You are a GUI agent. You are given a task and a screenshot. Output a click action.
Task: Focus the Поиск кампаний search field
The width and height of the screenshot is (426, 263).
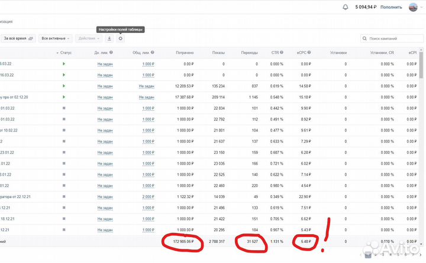(392, 38)
